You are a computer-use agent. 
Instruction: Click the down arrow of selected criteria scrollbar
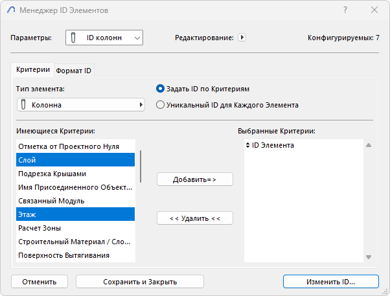(368, 257)
